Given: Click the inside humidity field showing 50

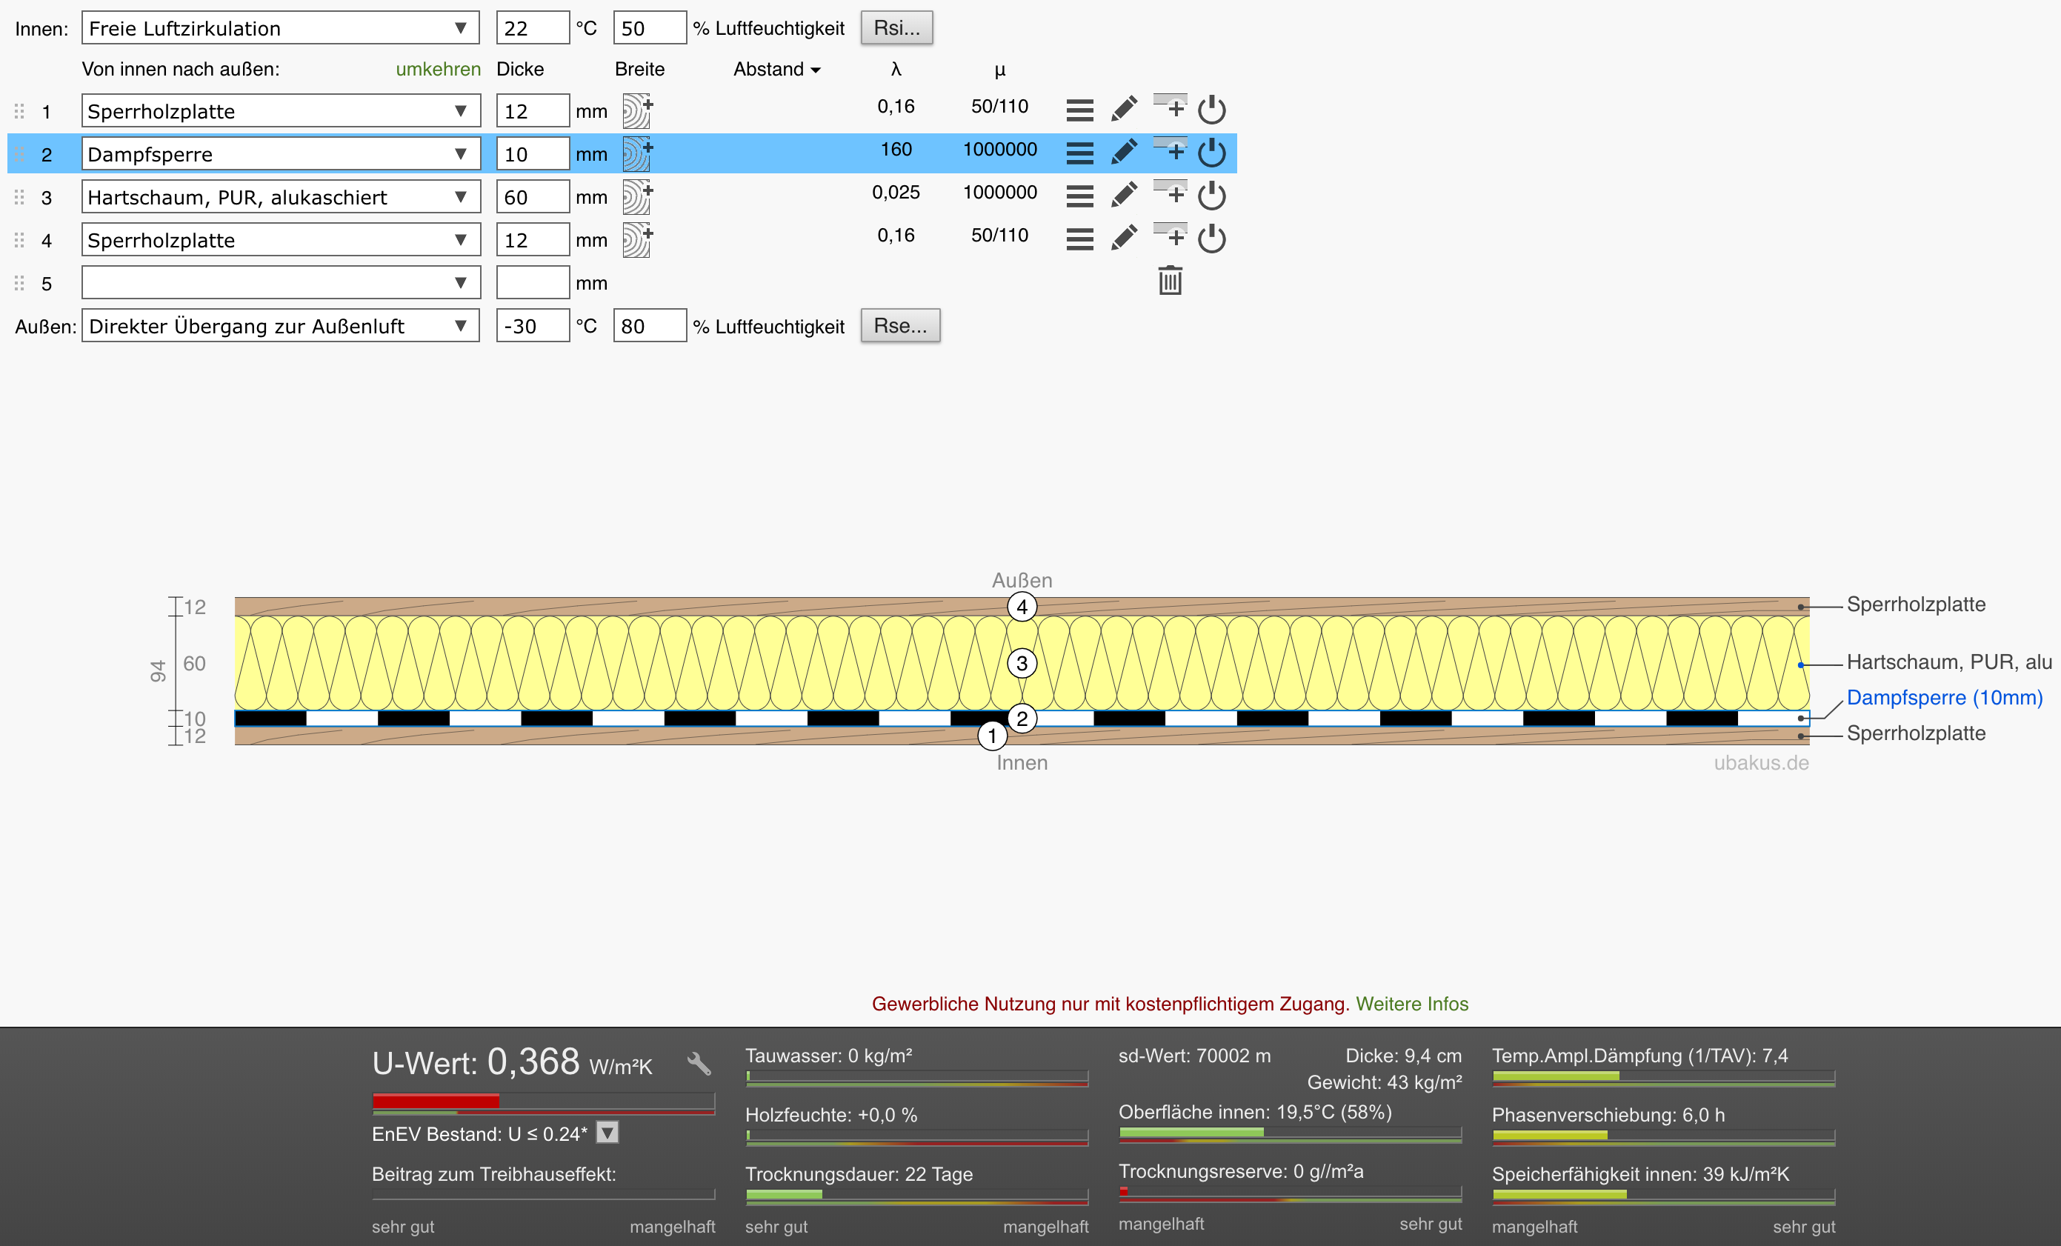Looking at the screenshot, I should click(650, 27).
